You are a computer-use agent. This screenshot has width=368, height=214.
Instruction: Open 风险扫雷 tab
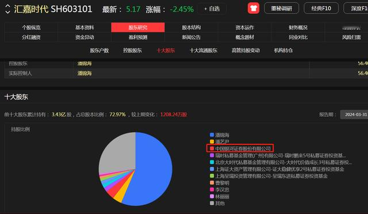pos(351,37)
